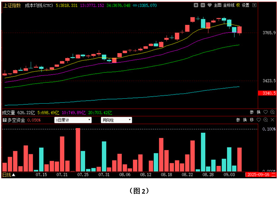Click the red 3340.5 price tag on axis
The width and height of the screenshot is (278, 199).
click(267, 93)
